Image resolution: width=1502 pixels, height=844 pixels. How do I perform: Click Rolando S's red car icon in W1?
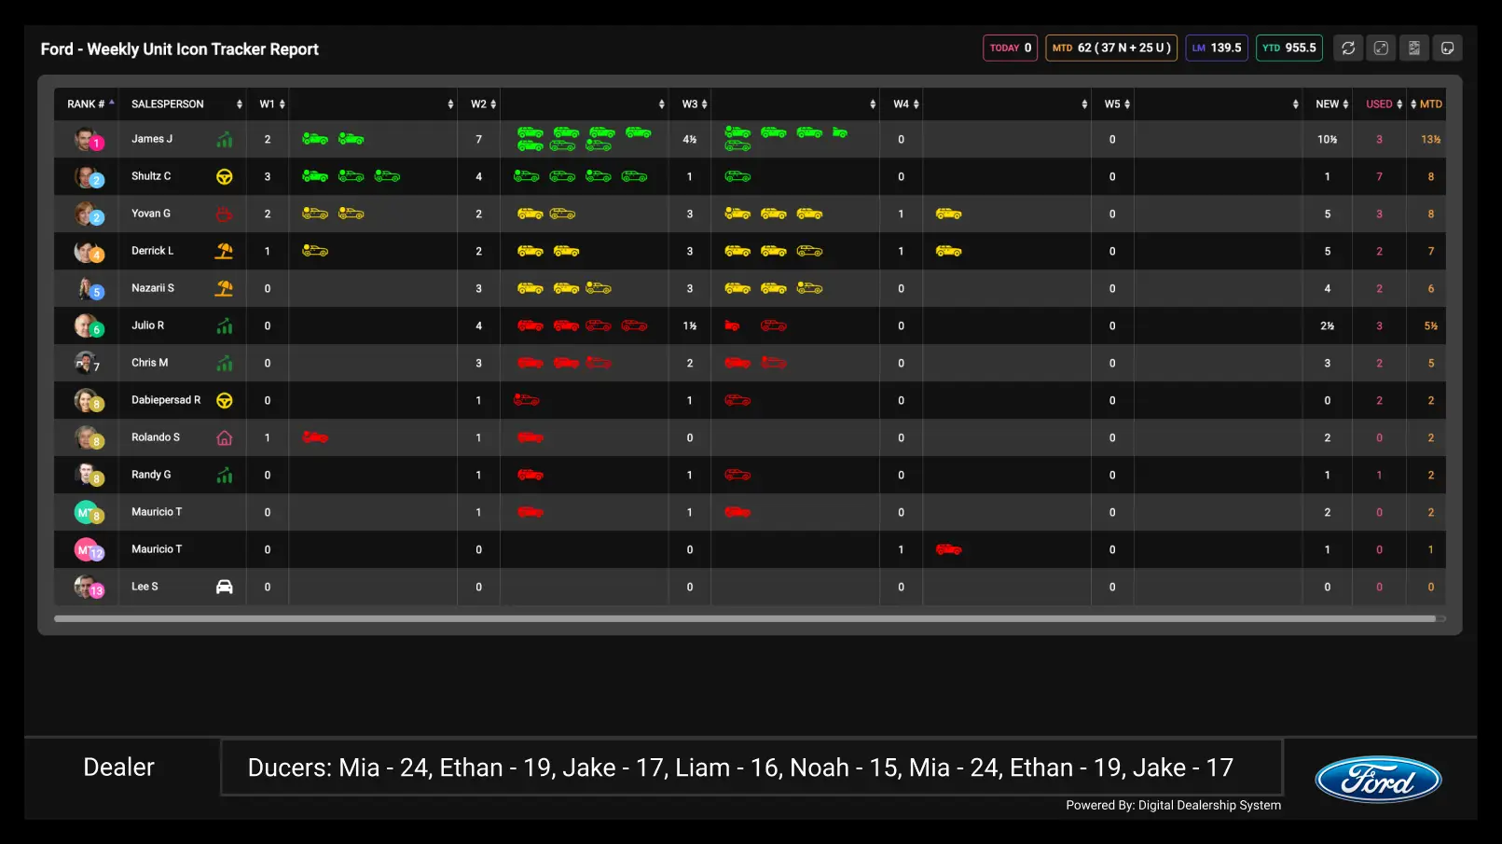315,437
